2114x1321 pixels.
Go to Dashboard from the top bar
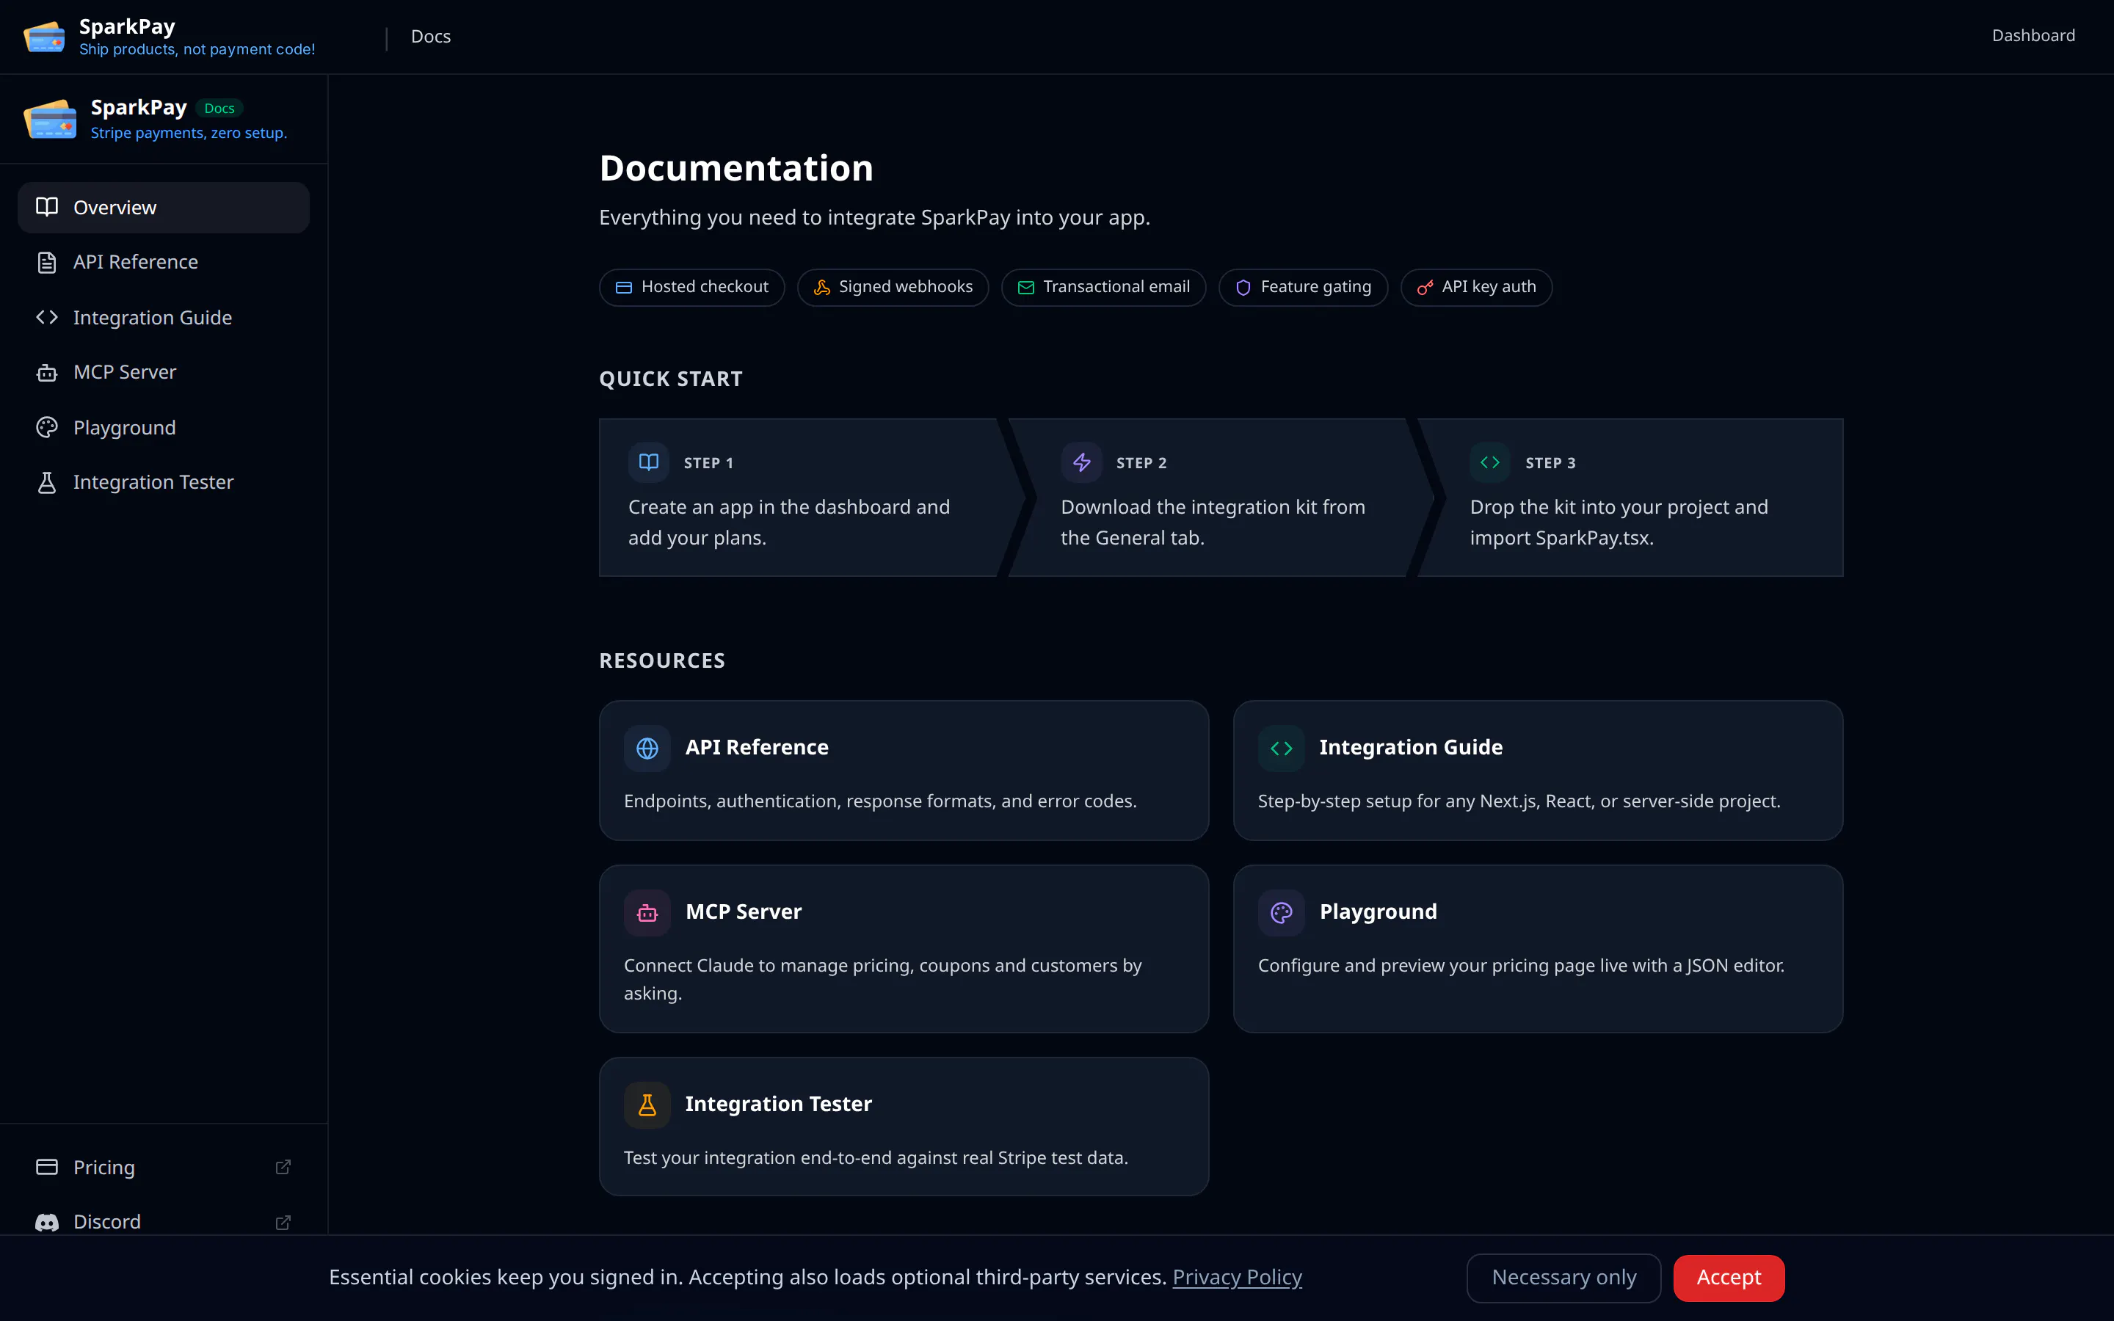[x=2033, y=36]
